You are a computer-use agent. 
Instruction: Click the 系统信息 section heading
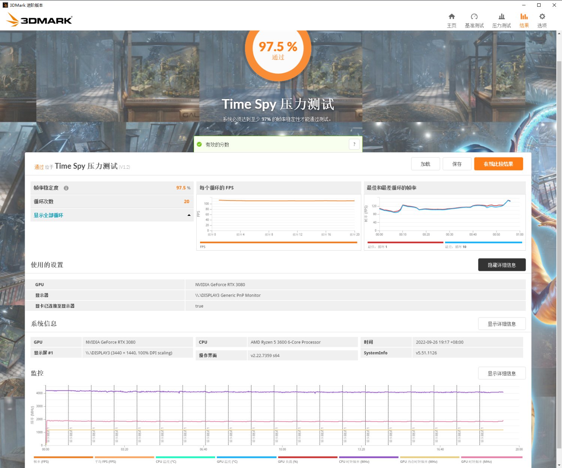[43, 324]
